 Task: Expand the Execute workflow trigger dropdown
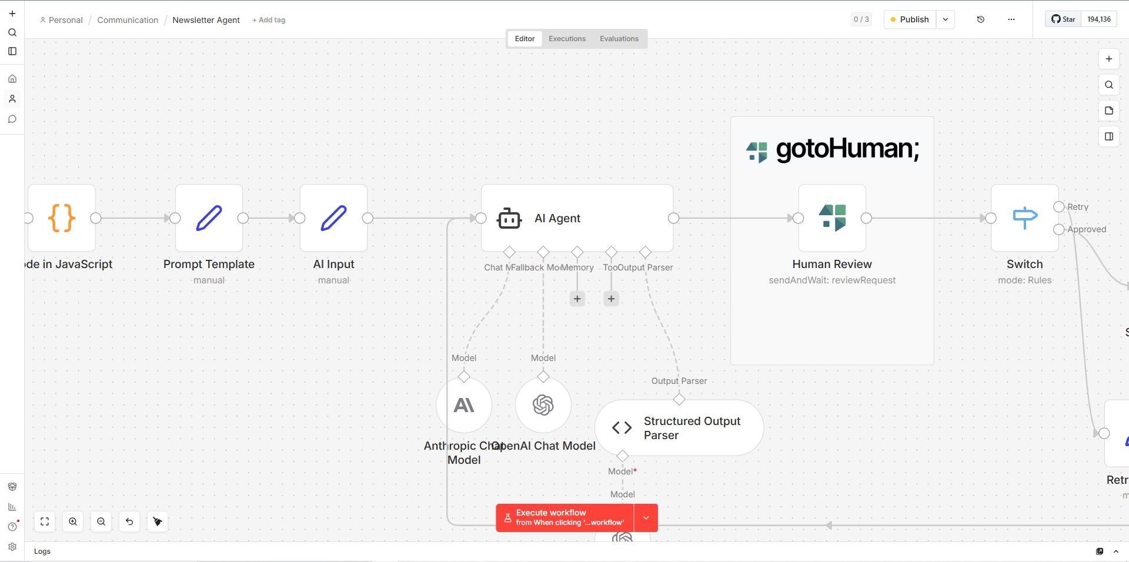point(646,518)
